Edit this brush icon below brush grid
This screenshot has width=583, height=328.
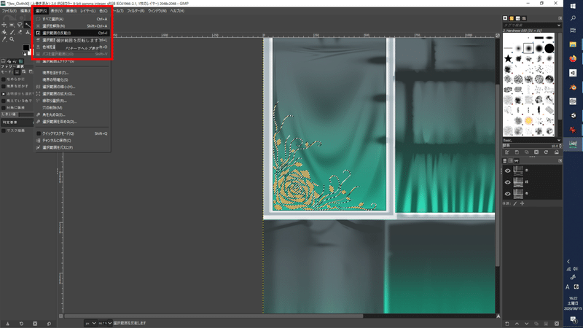[x=507, y=152]
